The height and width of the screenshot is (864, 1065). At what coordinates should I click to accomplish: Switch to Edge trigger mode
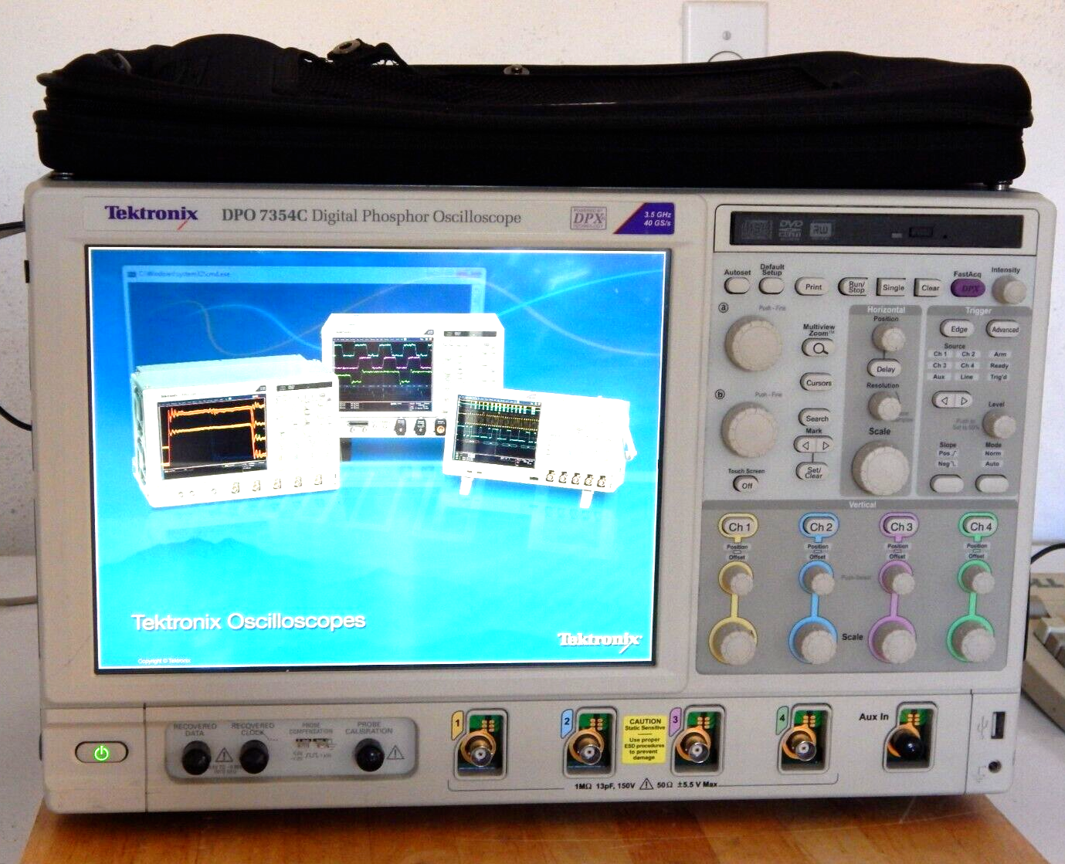[x=958, y=330]
